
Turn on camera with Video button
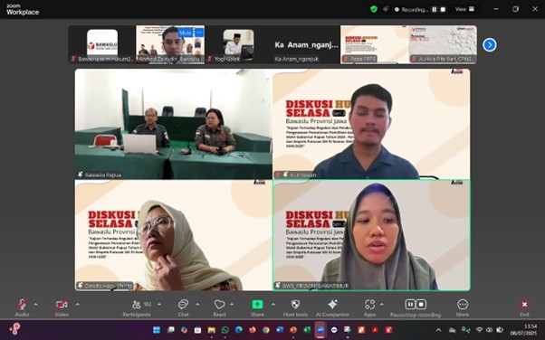62,307
